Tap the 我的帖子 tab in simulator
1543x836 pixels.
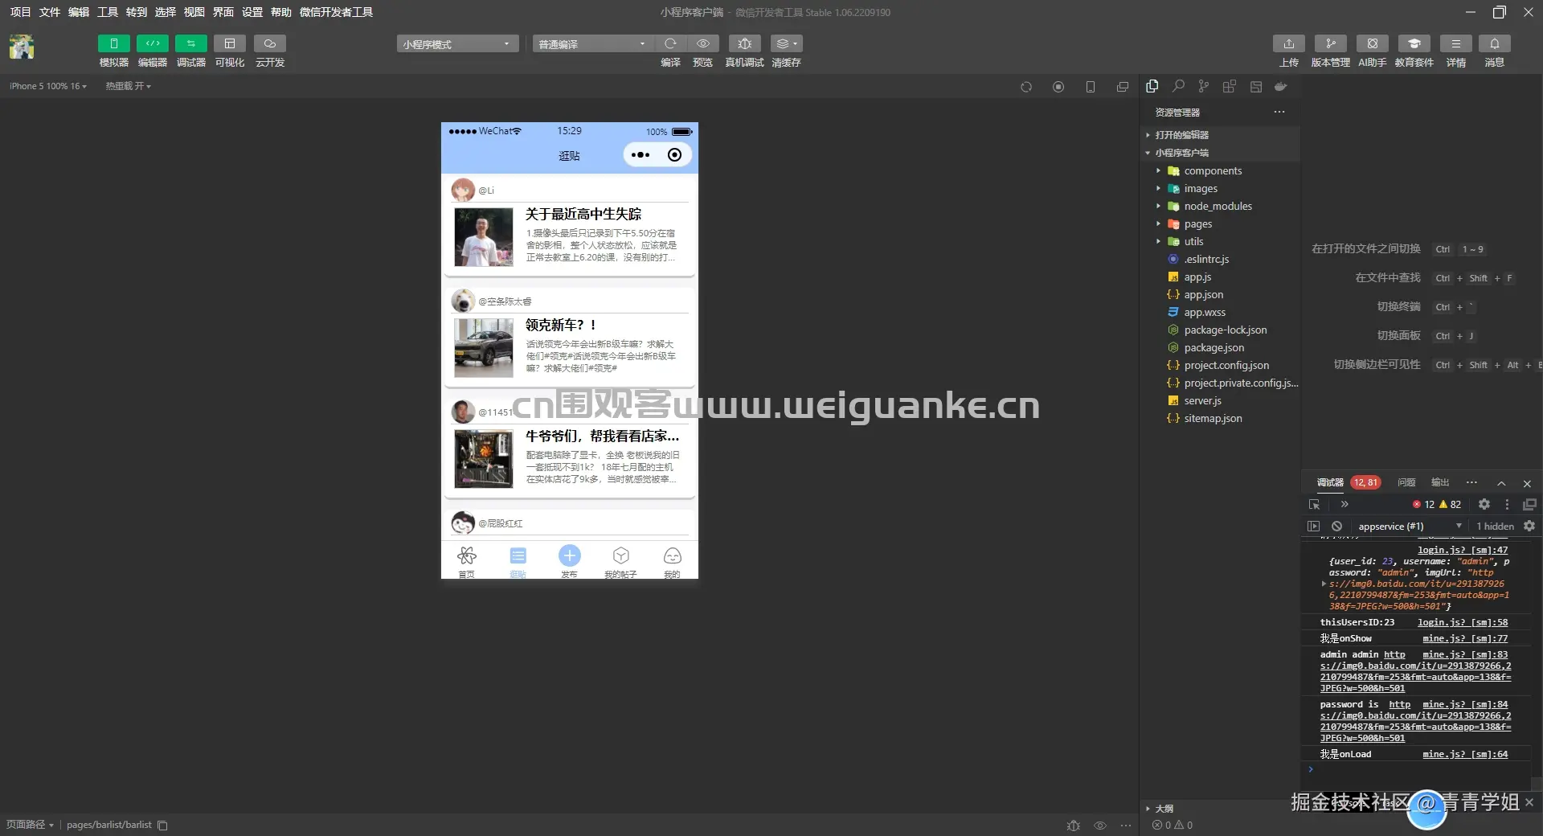[x=620, y=561]
